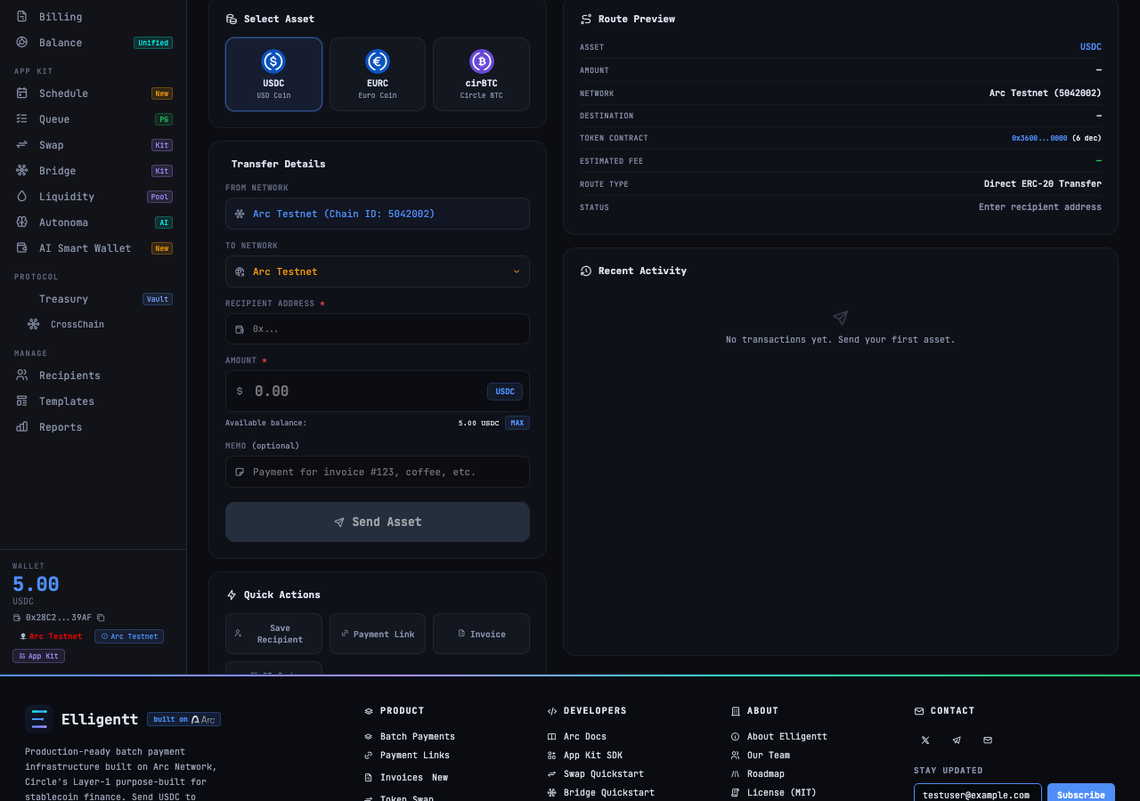Open the Billing page icon in sidebar

(x=21, y=16)
